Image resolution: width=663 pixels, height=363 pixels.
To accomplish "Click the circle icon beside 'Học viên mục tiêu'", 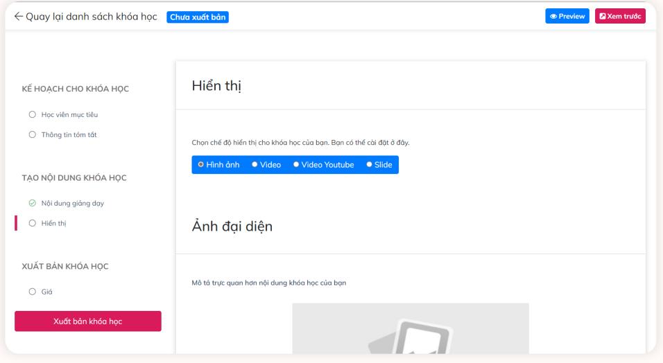I will (32, 114).
